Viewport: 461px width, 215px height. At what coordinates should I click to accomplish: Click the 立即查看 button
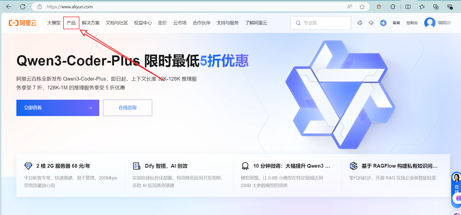[x=58, y=108]
